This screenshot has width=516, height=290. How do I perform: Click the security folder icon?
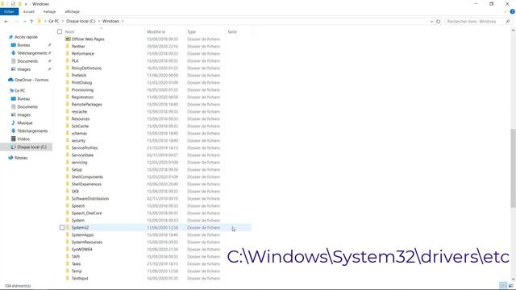(x=68, y=140)
